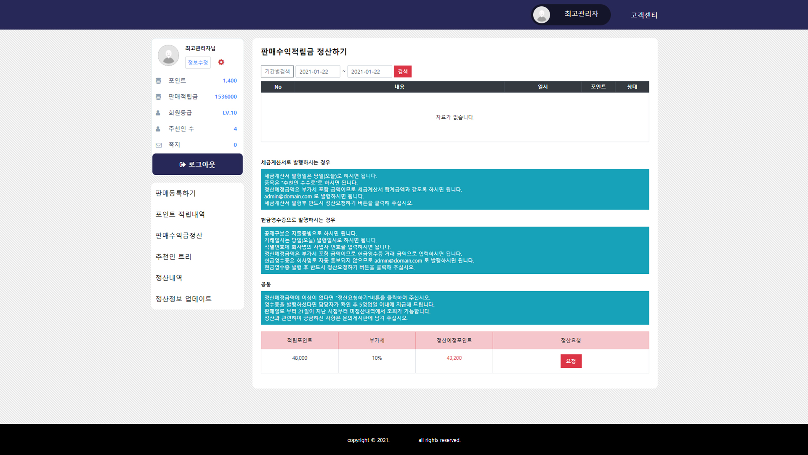Image resolution: width=808 pixels, height=455 pixels.
Task: Open 판매등록하기 in the sidebar menu
Action: click(x=175, y=193)
